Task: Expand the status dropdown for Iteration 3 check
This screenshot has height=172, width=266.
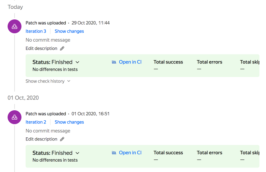Action: pos(77,62)
